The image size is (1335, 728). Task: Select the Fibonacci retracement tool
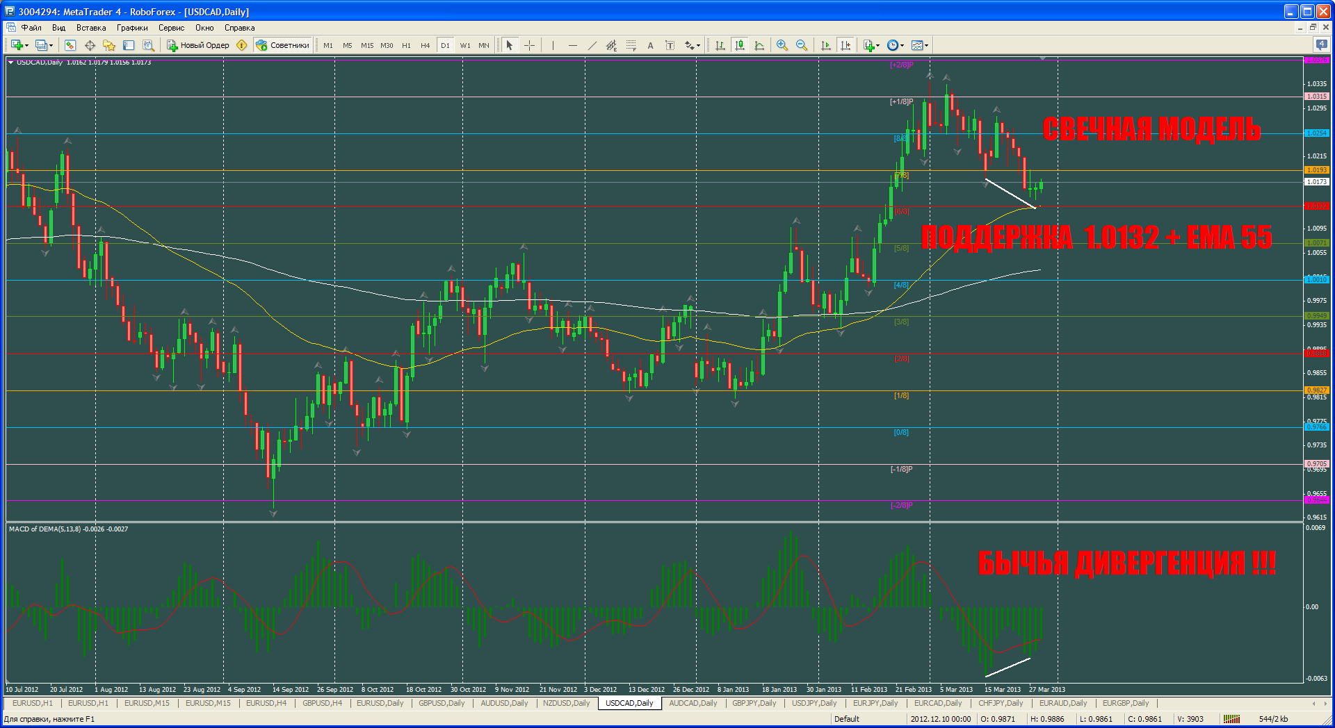(x=631, y=45)
